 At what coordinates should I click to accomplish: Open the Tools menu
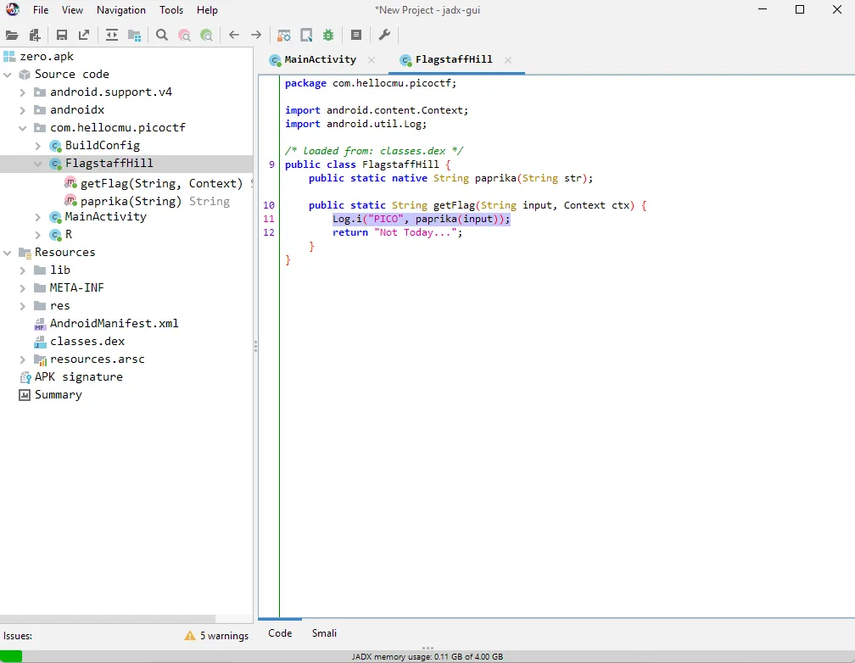171,10
